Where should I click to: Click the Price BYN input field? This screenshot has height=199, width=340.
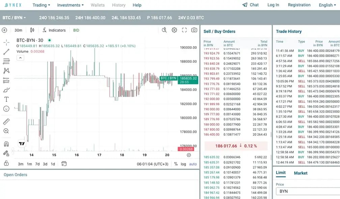tap(308, 191)
